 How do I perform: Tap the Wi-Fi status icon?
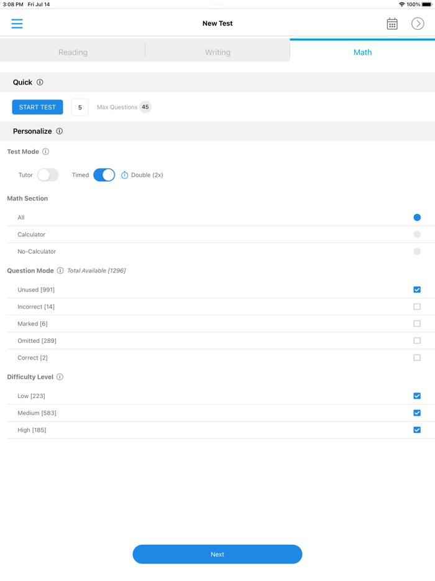tap(401, 4)
